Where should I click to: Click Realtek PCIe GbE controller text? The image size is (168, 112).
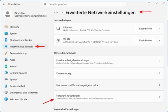point(95,30)
